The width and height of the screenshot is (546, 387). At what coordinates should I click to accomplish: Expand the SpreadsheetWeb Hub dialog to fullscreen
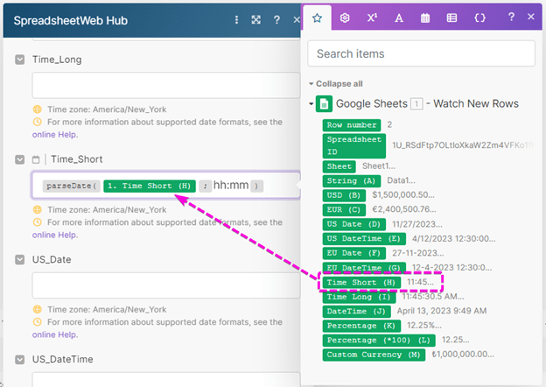(x=256, y=20)
